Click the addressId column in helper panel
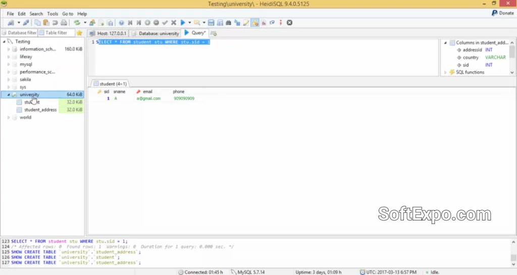Screen dimensions: 517x275 click(x=472, y=50)
